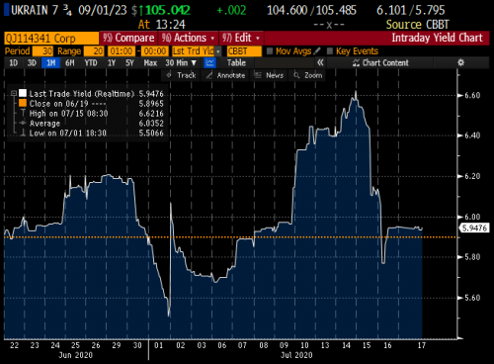Click the Jun 2020 axis label
The width and height of the screenshot is (494, 364).
click(x=75, y=355)
